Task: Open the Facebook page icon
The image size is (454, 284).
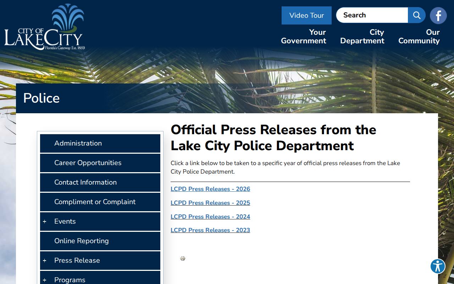Action: [438, 16]
